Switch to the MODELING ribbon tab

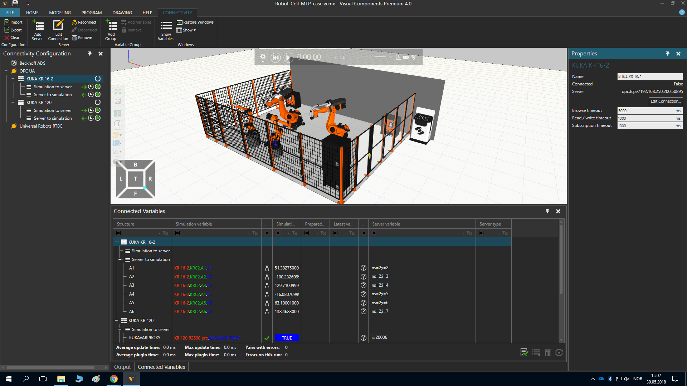(x=60, y=13)
